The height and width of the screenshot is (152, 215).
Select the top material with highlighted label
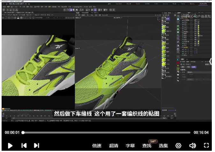pos(164,19)
